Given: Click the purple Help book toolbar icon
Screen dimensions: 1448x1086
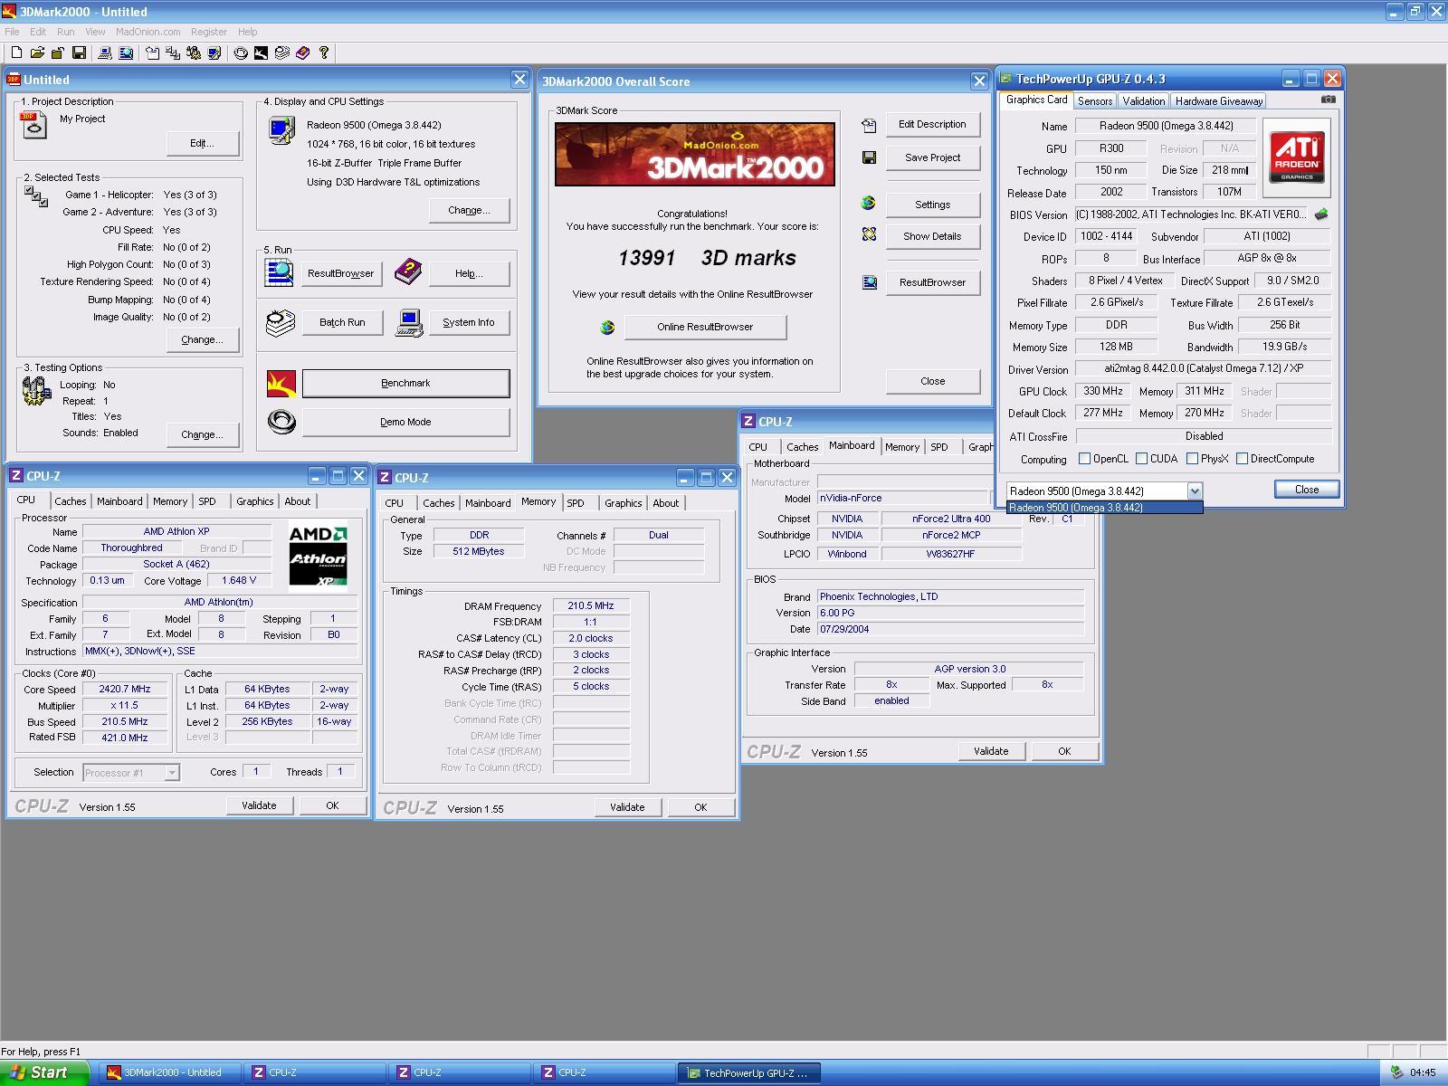Looking at the screenshot, I should [302, 53].
